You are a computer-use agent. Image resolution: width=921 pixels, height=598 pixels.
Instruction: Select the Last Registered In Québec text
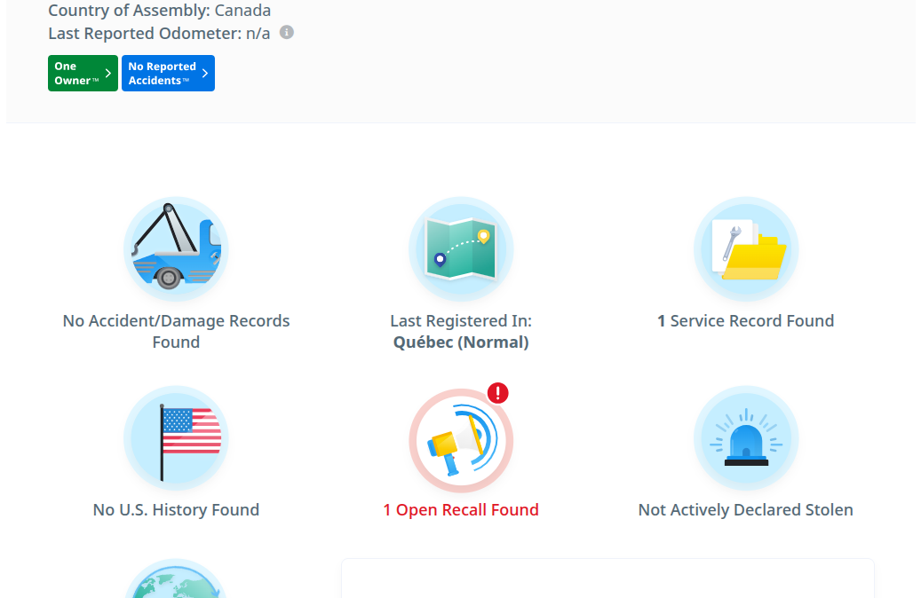click(x=461, y=332)
